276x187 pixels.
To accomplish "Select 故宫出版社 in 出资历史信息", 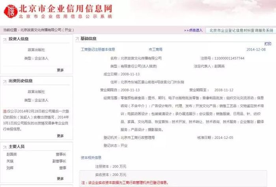I will click(x=36, y=92).
